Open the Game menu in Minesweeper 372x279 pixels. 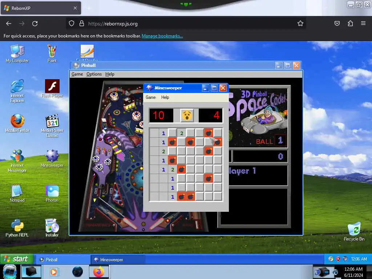[151, 97]
